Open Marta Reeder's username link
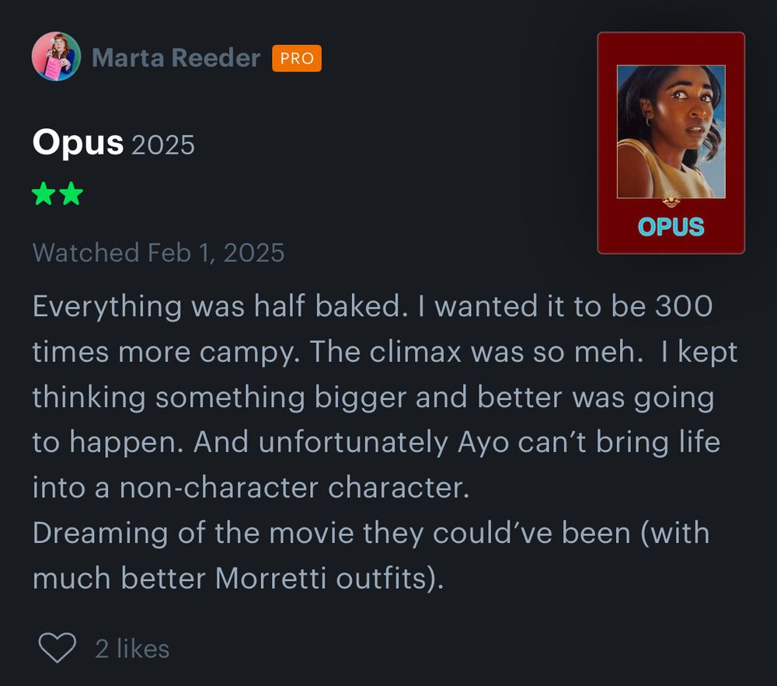This screenshot has width=777, height=686. click(176, 58)
